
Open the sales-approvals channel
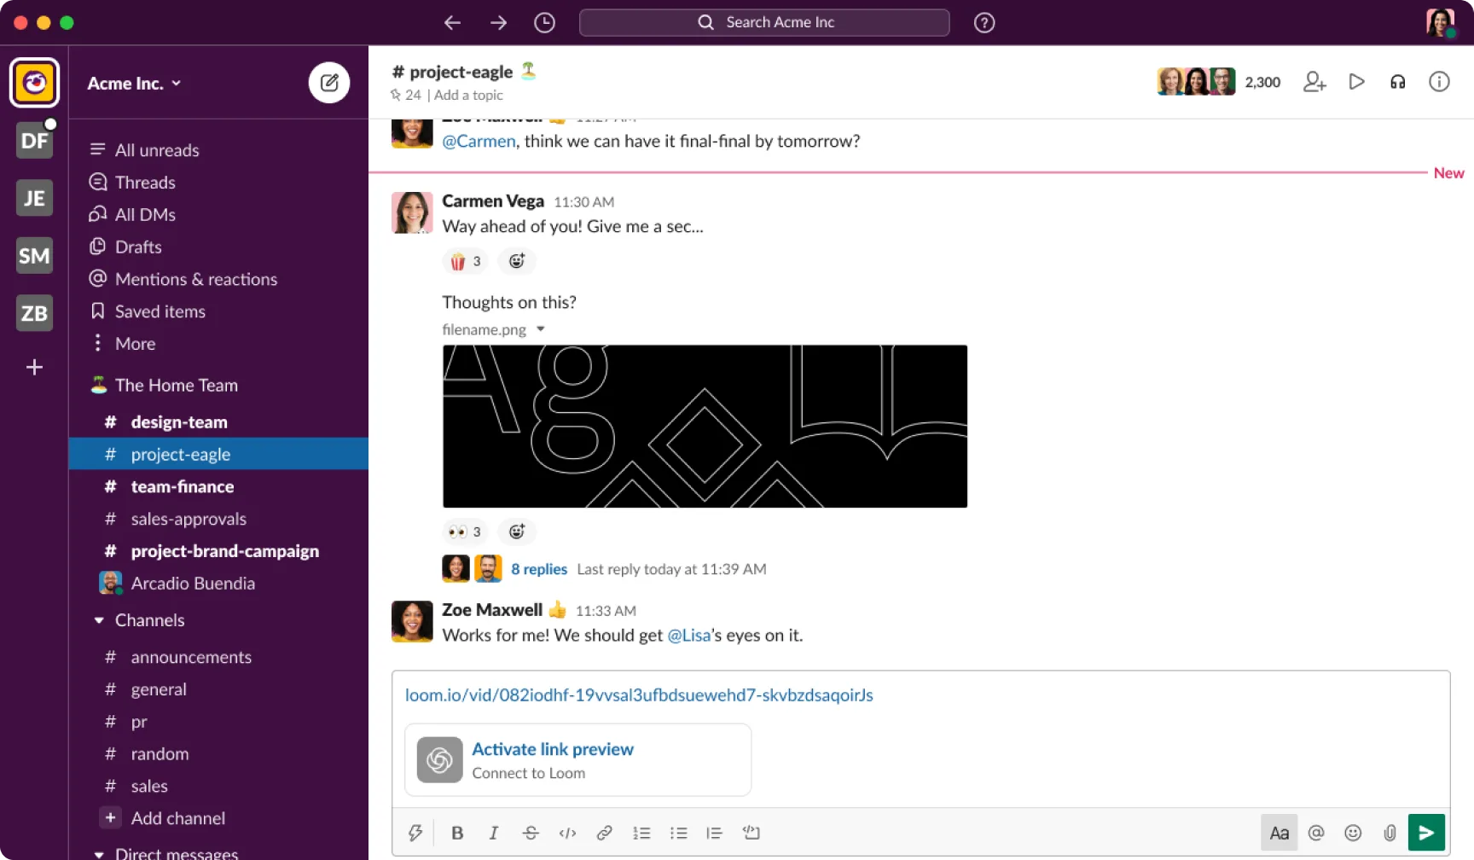(x=218, y=519)
